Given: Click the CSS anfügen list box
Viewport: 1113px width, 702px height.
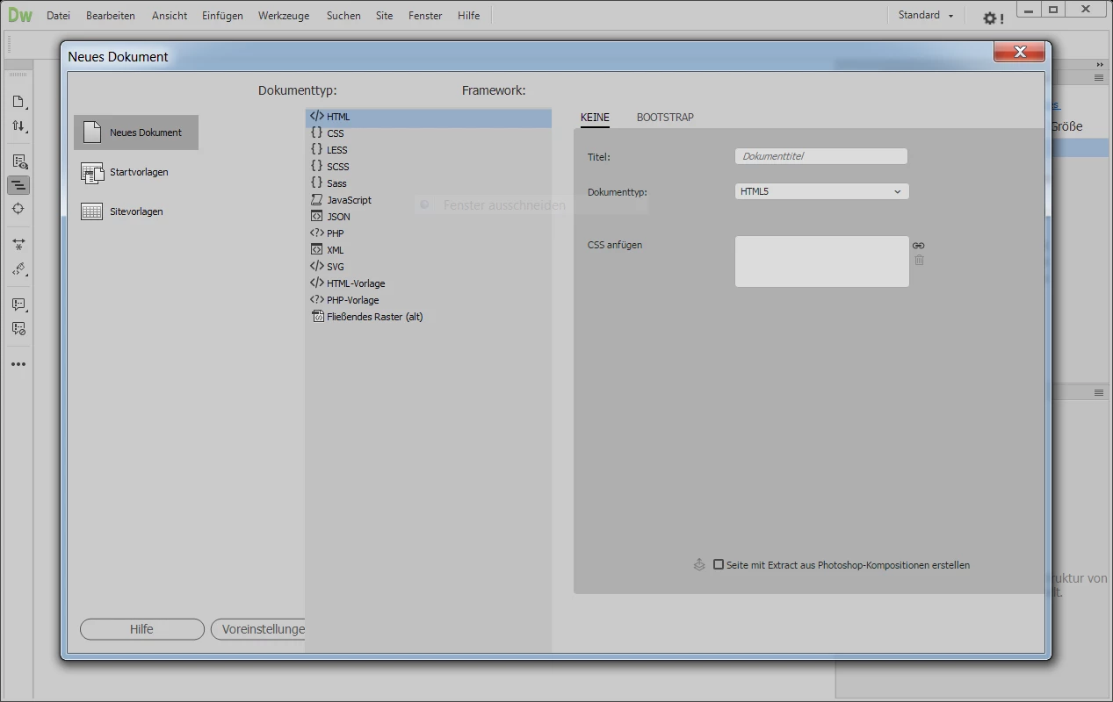Looking at the screenshot, I should [x=821, y=261].
